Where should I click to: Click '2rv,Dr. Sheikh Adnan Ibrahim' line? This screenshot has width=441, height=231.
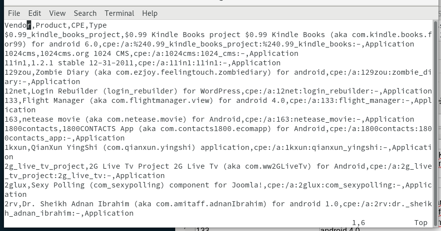pos(218,204)
